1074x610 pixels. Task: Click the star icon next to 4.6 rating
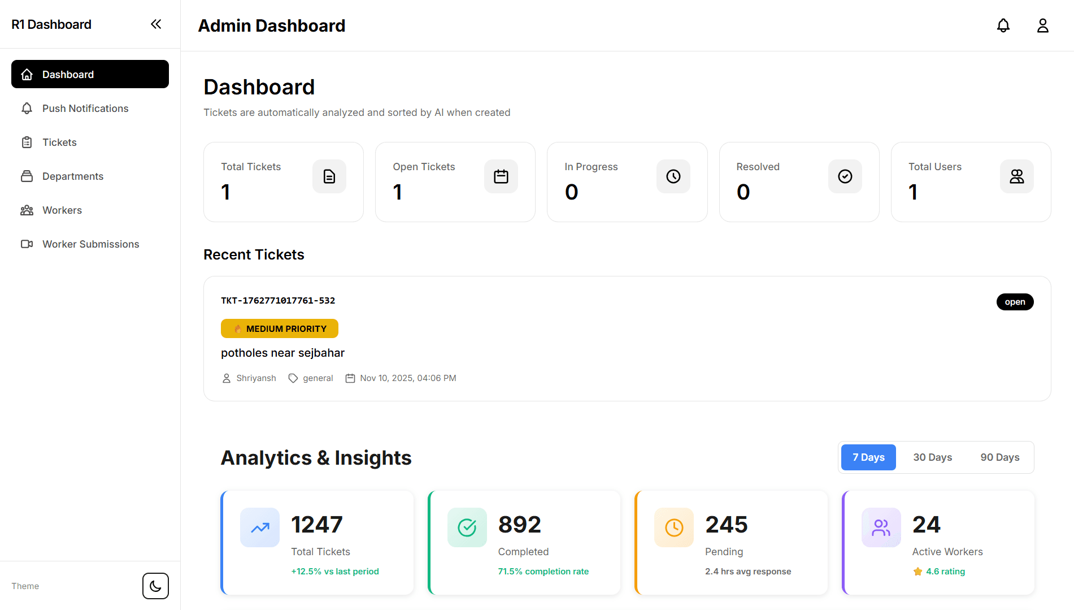point(918,572)
